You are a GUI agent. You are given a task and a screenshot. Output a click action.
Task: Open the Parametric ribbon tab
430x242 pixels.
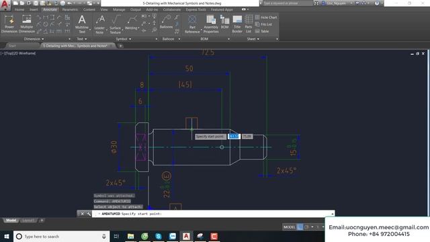click(x=70, y=9)
